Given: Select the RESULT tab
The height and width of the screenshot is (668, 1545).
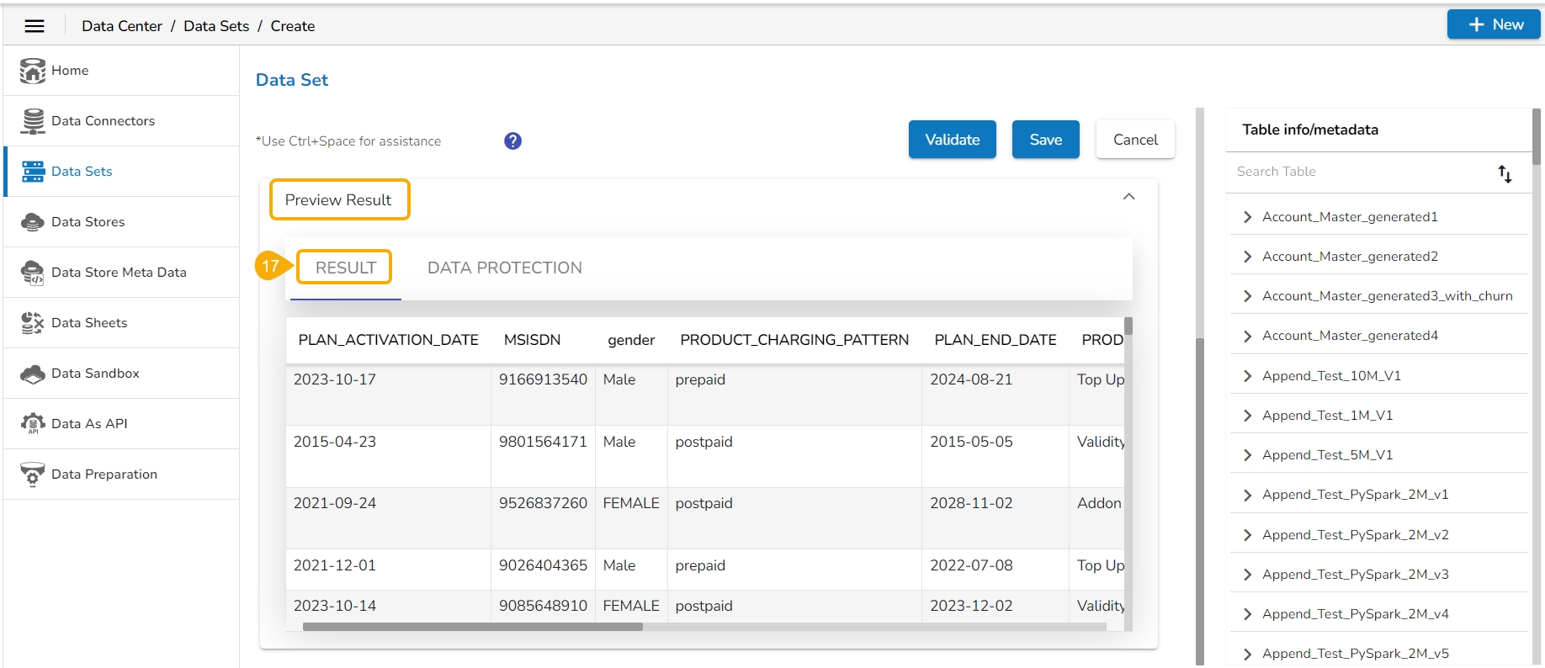Looking at the screenshot, I should (345, 268).
